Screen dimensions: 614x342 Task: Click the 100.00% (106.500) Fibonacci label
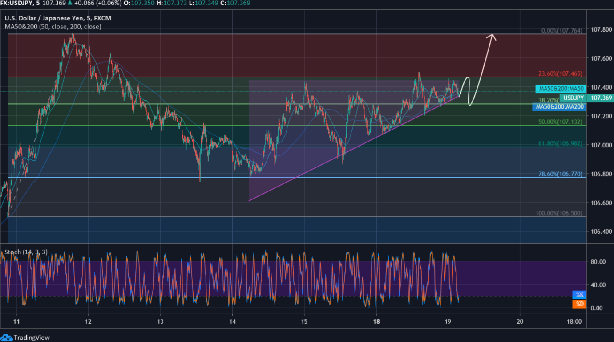[x=559, y=213]
